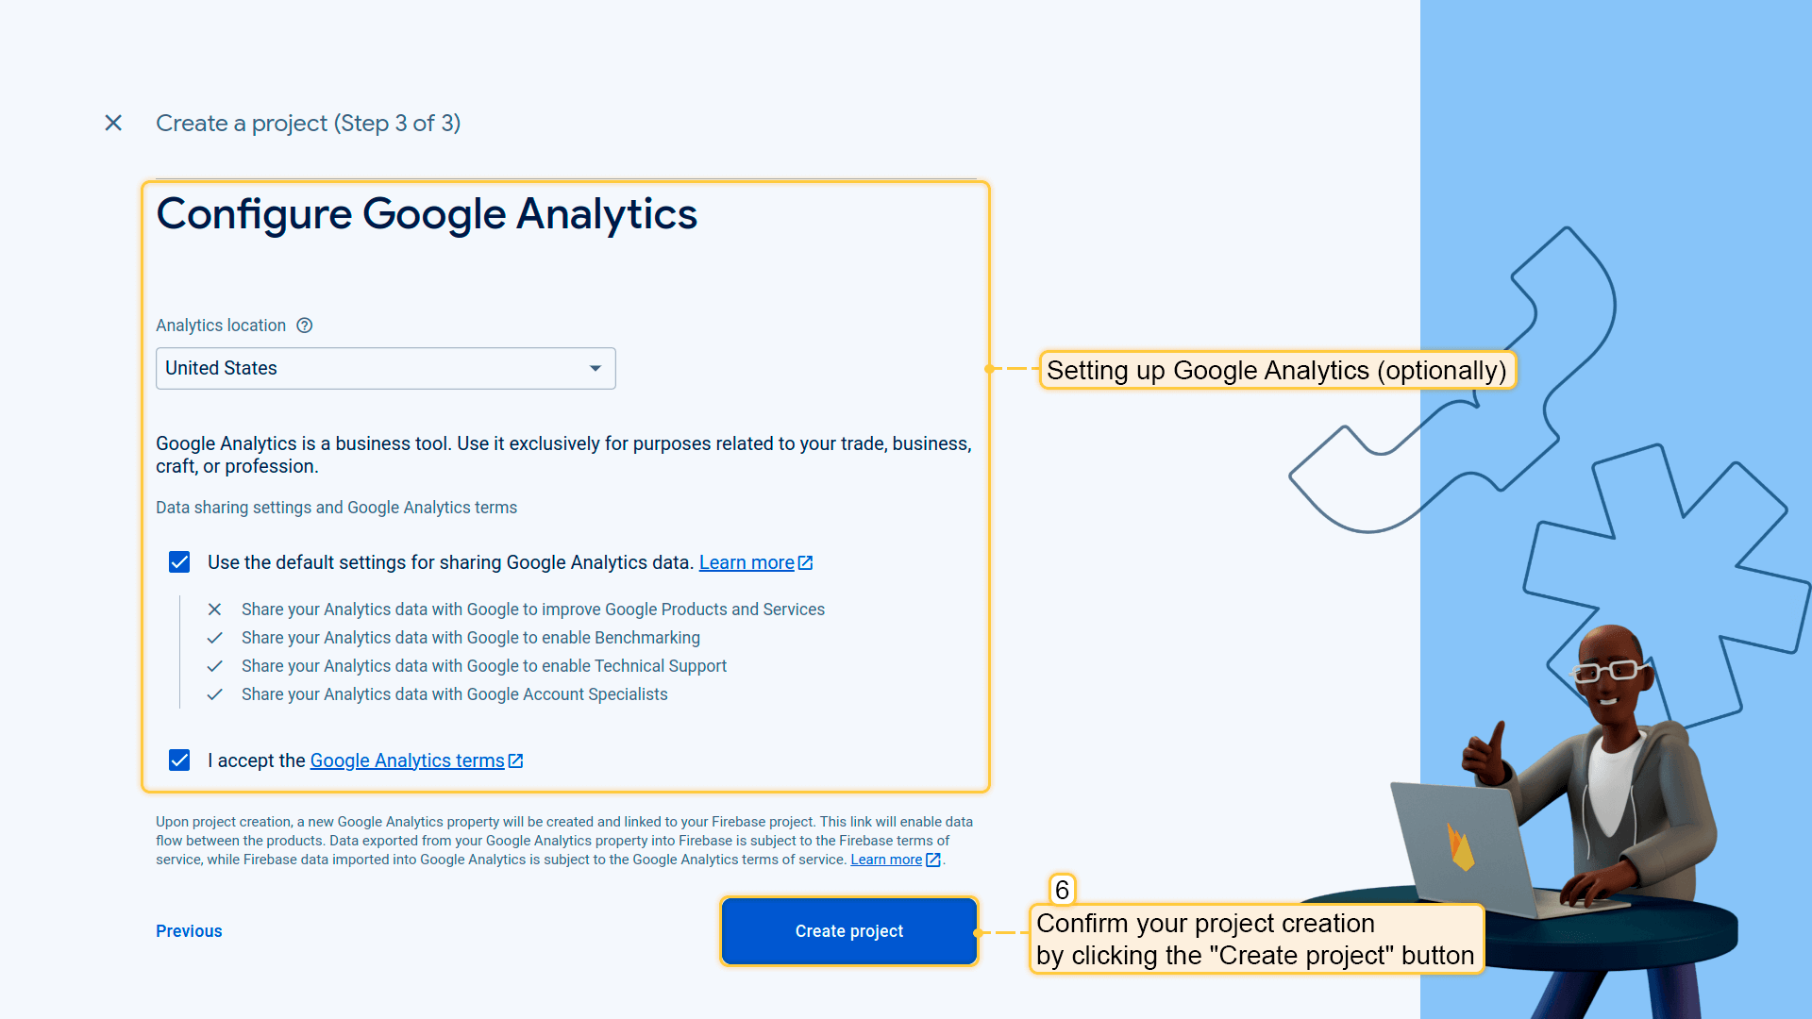Open the Analytics location dropdown arrow
Viewport: 1812px width, 1019px height.
coord(596,368)
